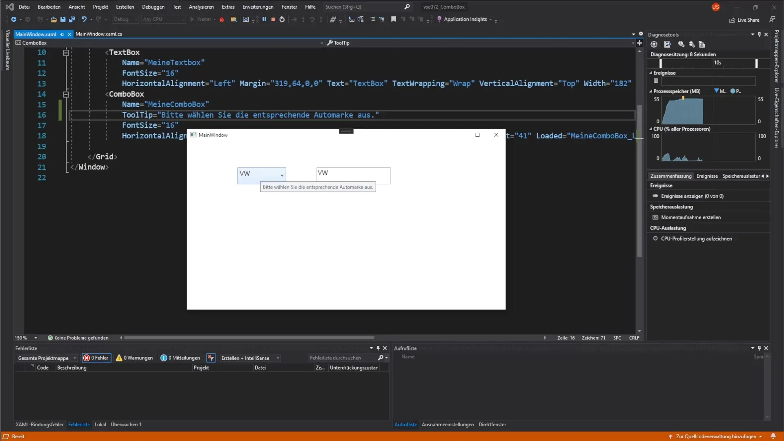Open the VW combo box in MainWindow
The width and height of the screenshot is (784, 441).
[261, 175]
